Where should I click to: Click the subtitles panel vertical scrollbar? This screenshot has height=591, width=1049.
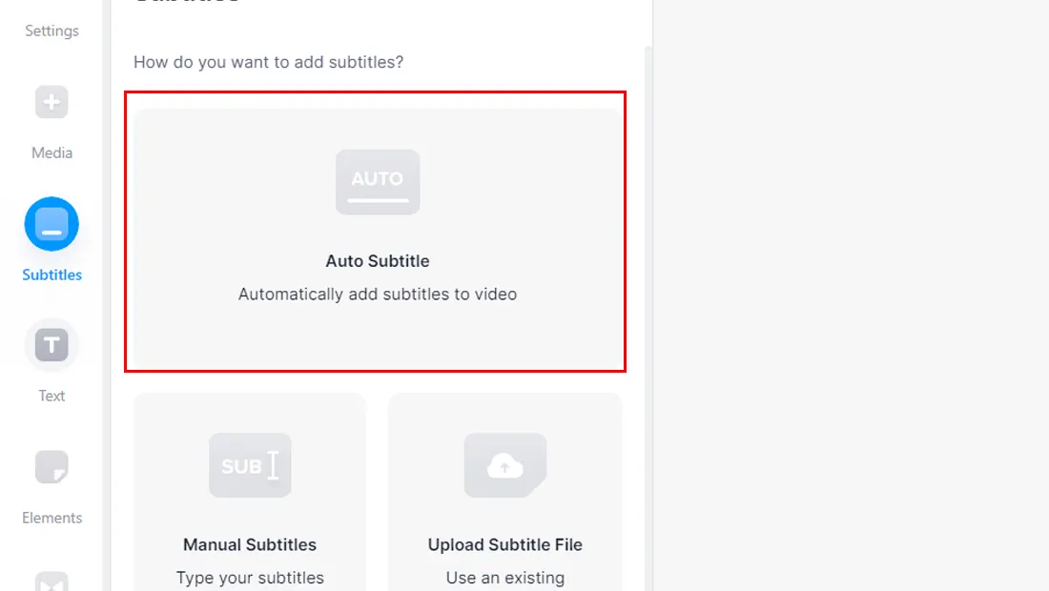(648, 318)
